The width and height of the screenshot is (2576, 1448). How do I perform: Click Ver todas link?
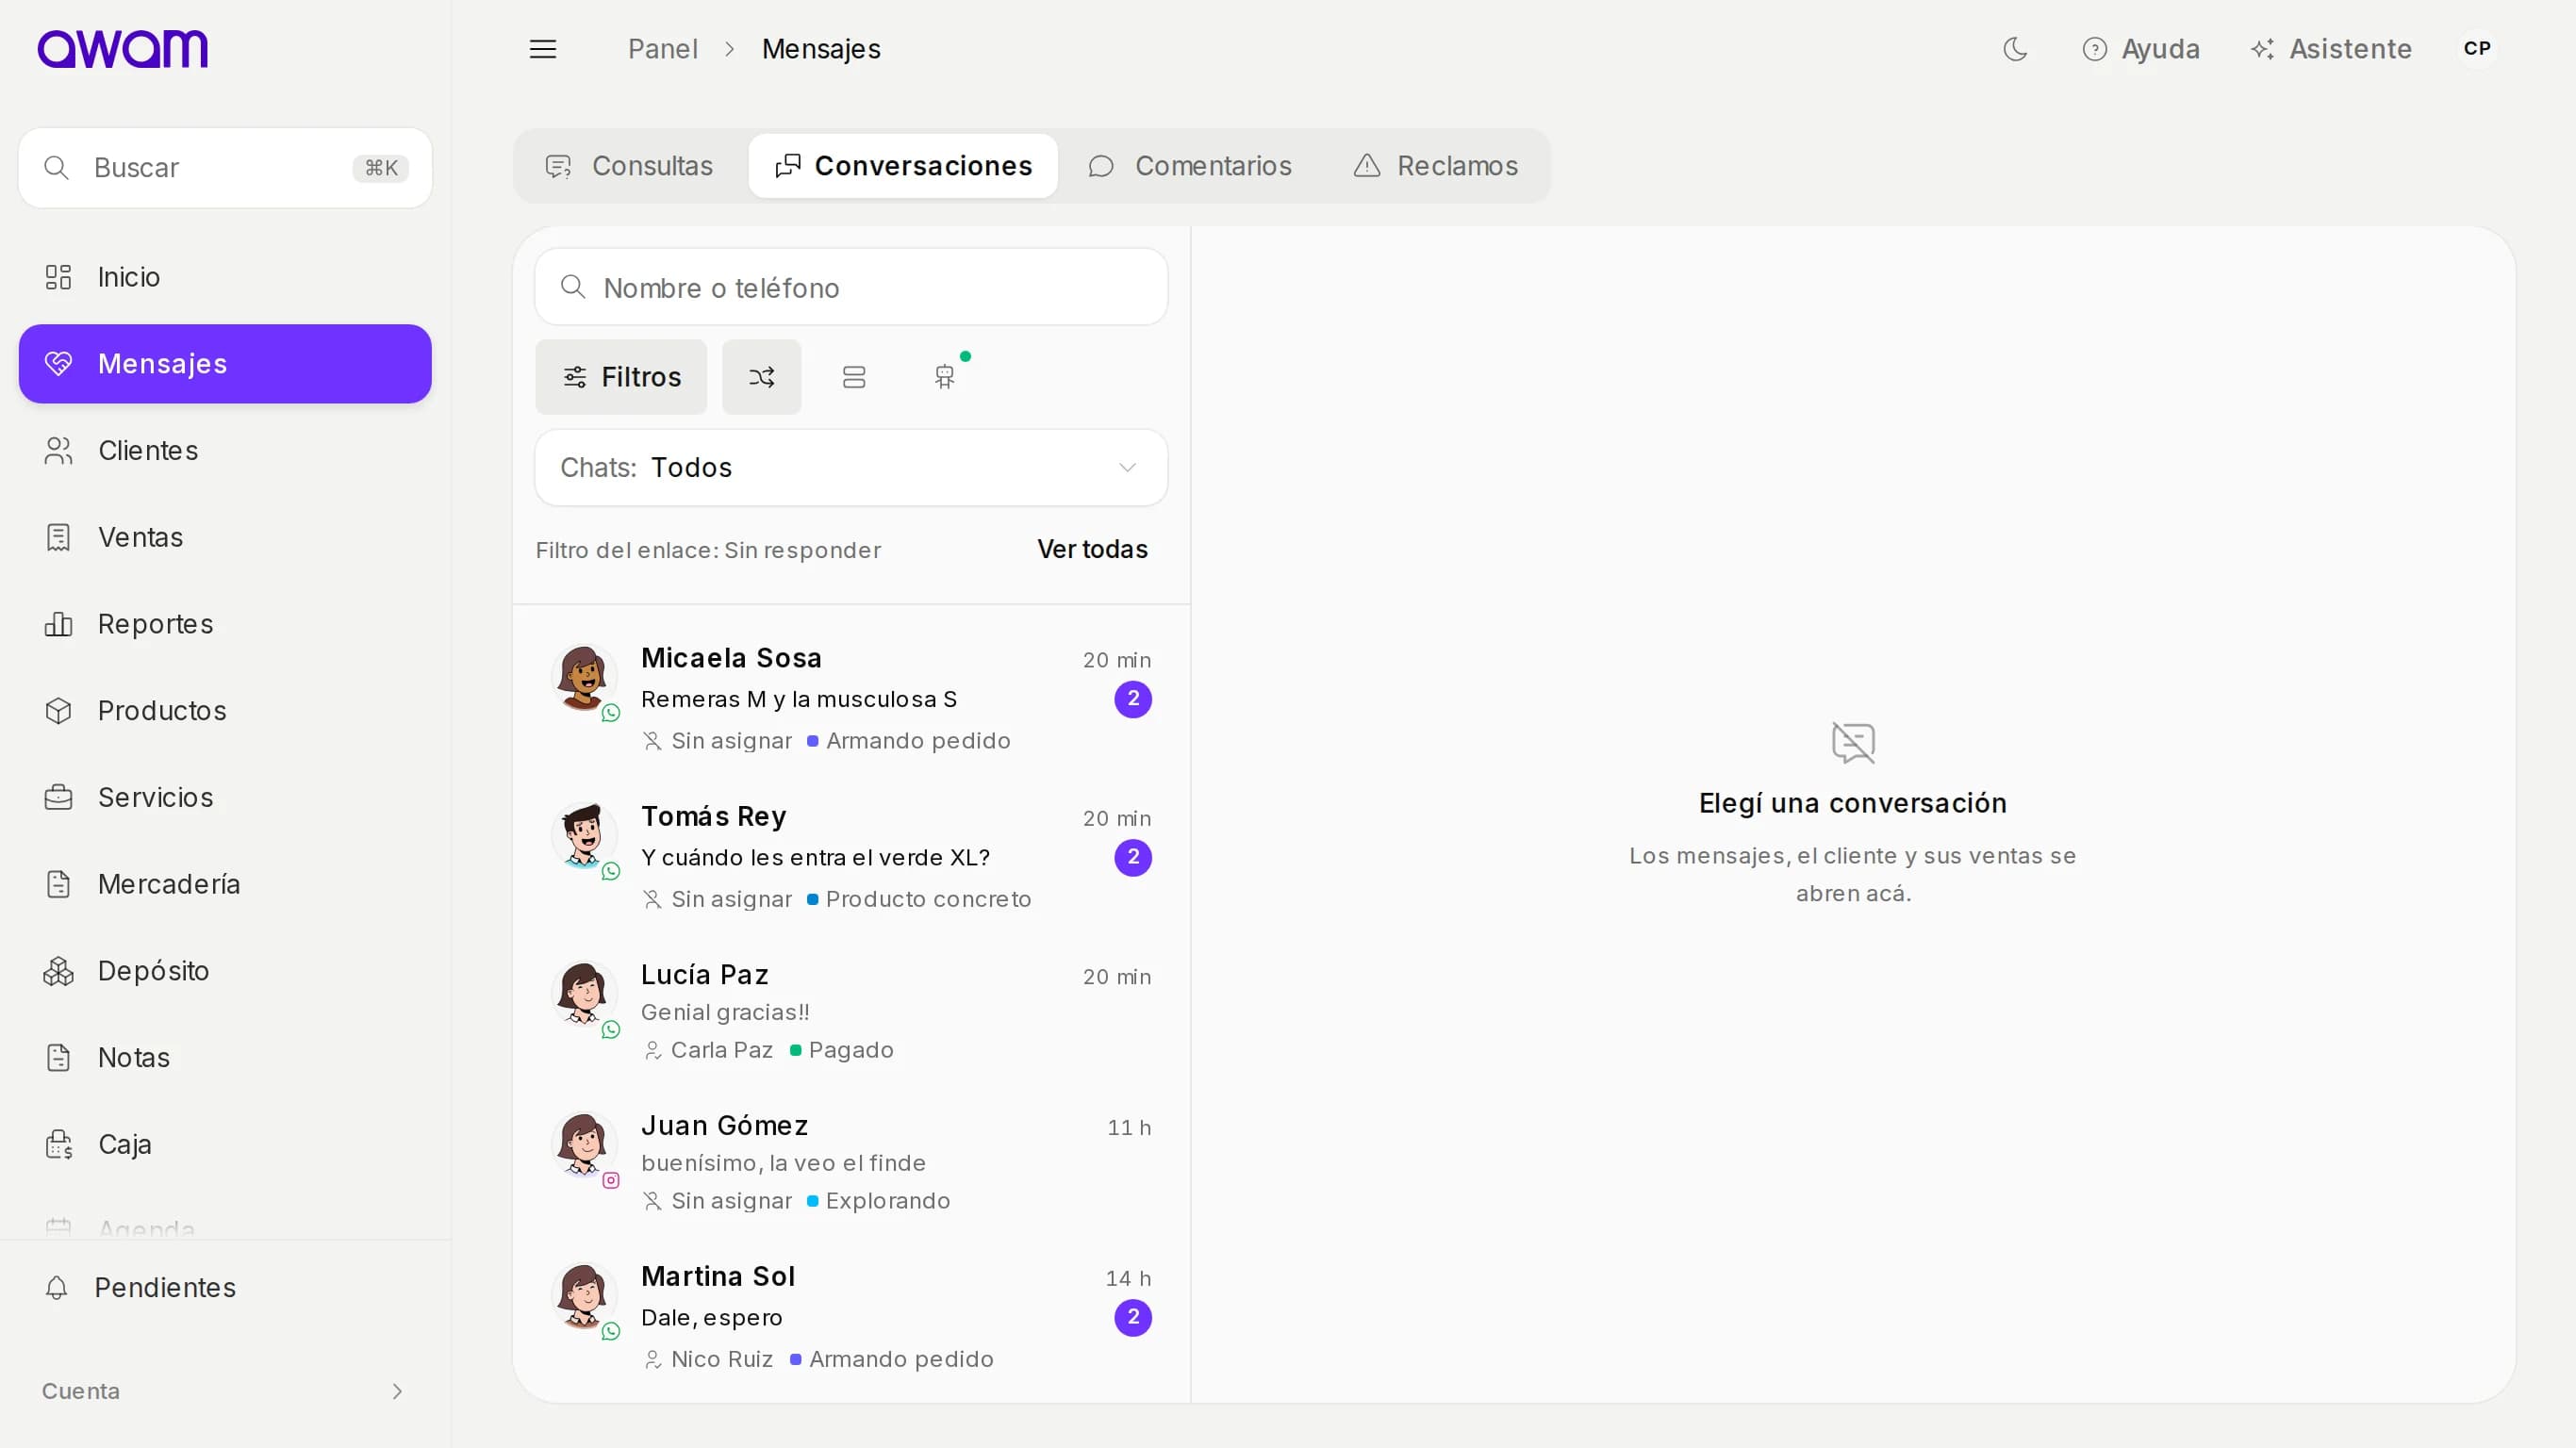[1092, 549]
